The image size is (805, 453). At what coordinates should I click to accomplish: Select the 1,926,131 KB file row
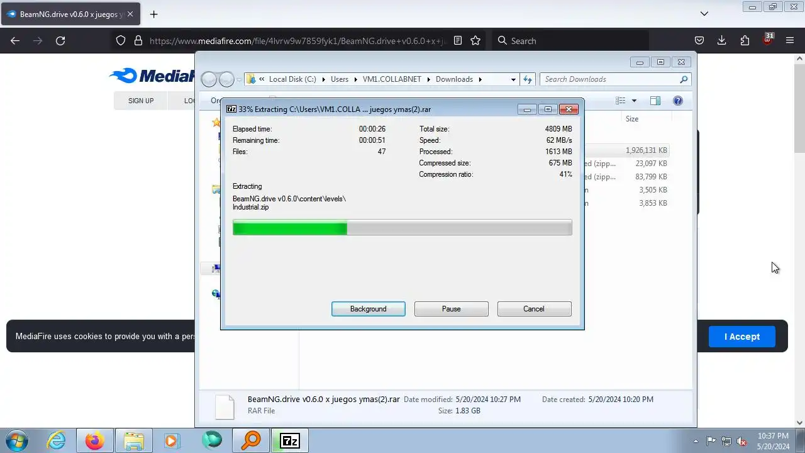626,150
